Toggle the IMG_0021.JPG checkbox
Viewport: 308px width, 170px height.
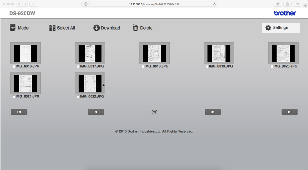click(14, 97)
